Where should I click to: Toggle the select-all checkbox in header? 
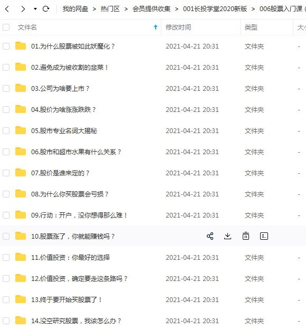coord(6,27)
